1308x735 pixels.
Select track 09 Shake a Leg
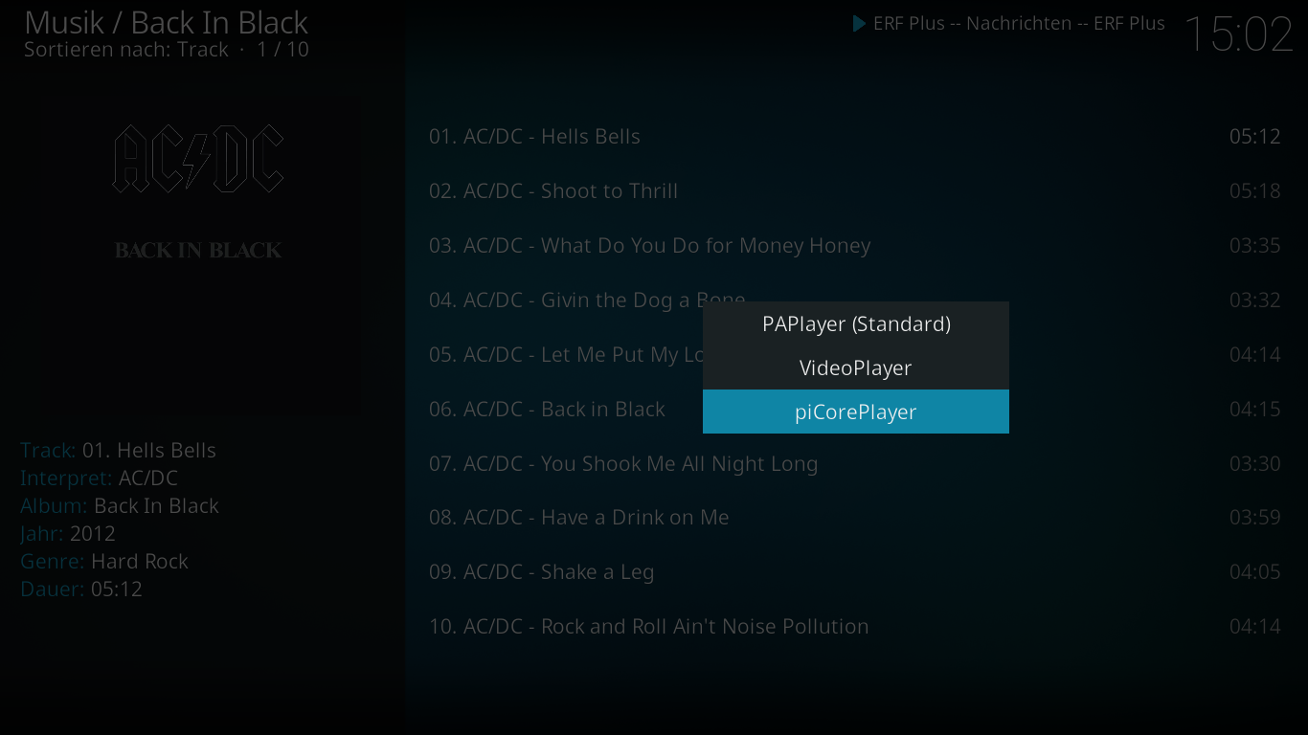point(855,572)
